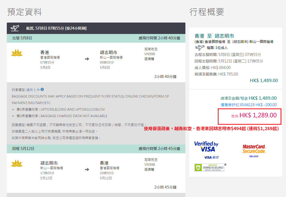
Task: Click the outbound arrival time 09時35分
Action: click(107, 62)
